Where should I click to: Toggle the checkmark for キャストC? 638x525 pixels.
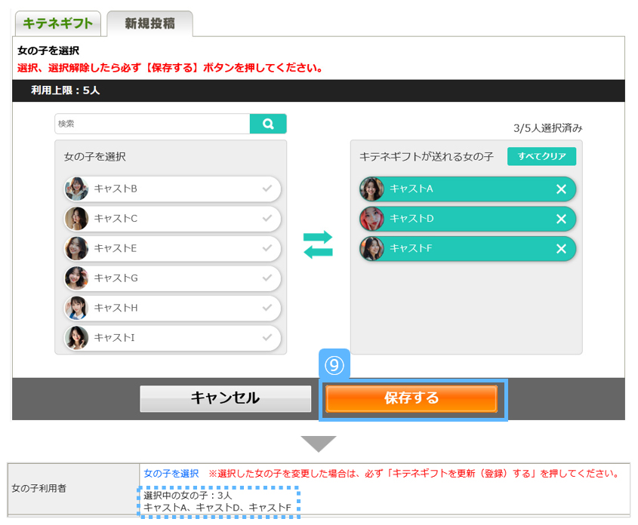point(267,219)
